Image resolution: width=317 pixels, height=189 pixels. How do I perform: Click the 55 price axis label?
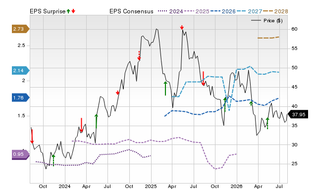(294, 48)
